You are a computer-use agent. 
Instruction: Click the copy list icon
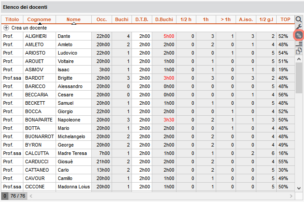[x=299, y=51]
